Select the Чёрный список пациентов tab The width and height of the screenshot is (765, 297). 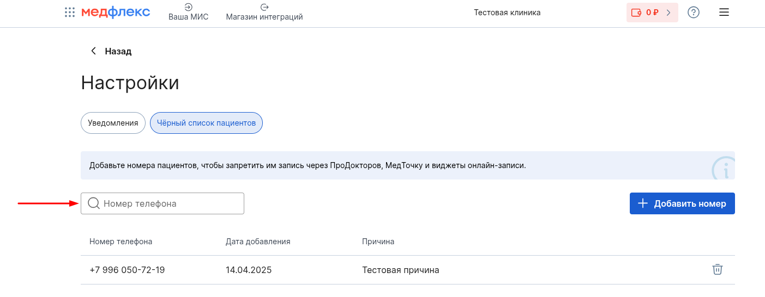[207, 123]
